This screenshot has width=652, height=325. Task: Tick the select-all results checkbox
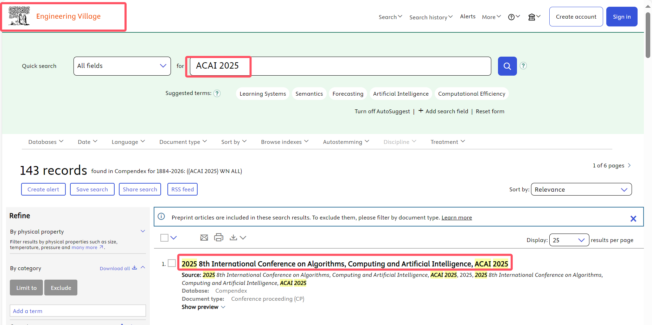click(164, 238)
